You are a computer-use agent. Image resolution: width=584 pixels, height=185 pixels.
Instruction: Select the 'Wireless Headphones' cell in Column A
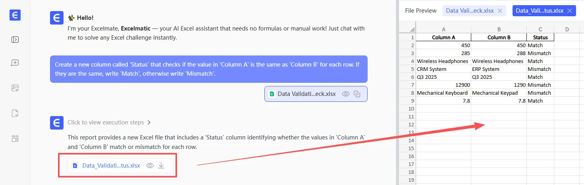click(443, 61)
